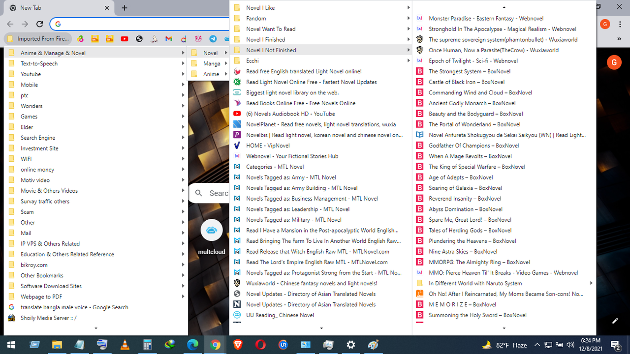Expand bookmarks bar overflow chevron
The height and width of the screenshot is (354, 630).
pos(619,39)
